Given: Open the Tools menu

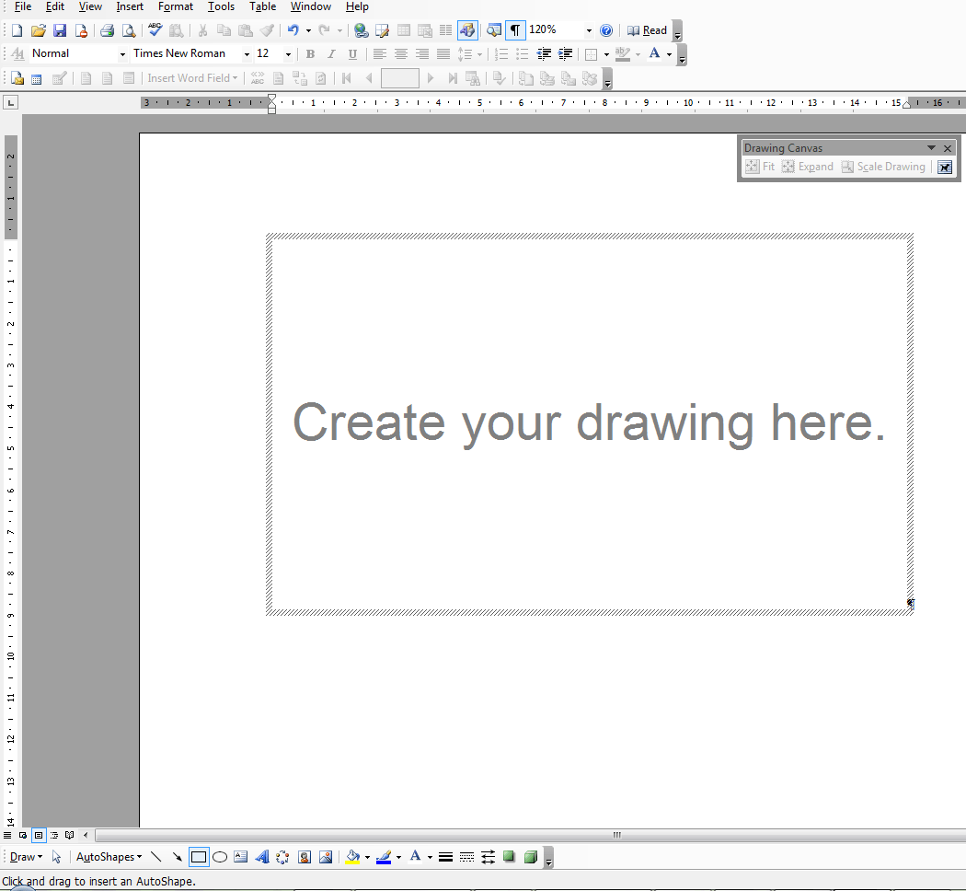Looking at the screenshot, I should coord(221,6).
